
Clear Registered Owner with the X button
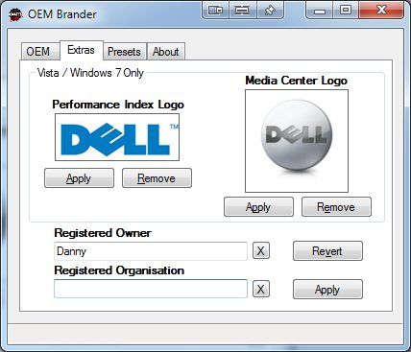click(261, 251)
